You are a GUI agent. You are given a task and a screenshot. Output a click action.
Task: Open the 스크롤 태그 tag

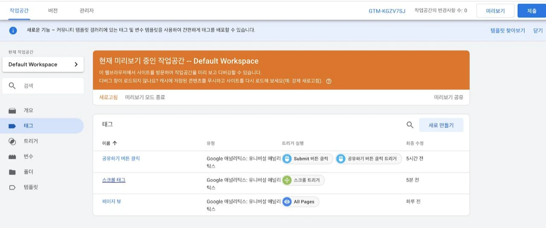114,180
